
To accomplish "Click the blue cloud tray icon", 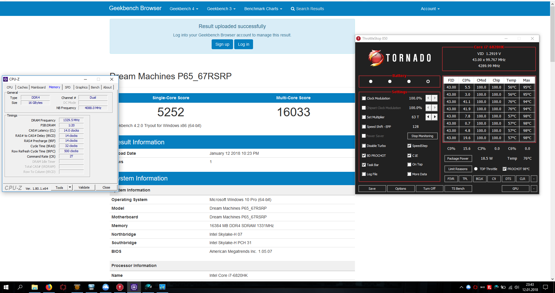I will tap(468, 287).
